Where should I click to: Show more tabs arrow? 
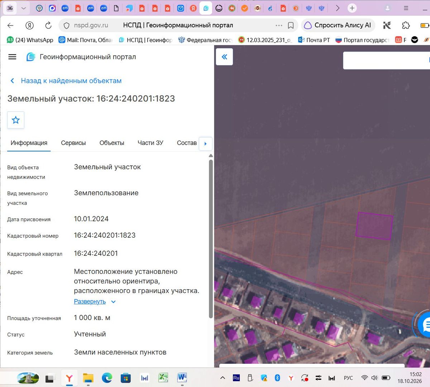click(337, 8)
